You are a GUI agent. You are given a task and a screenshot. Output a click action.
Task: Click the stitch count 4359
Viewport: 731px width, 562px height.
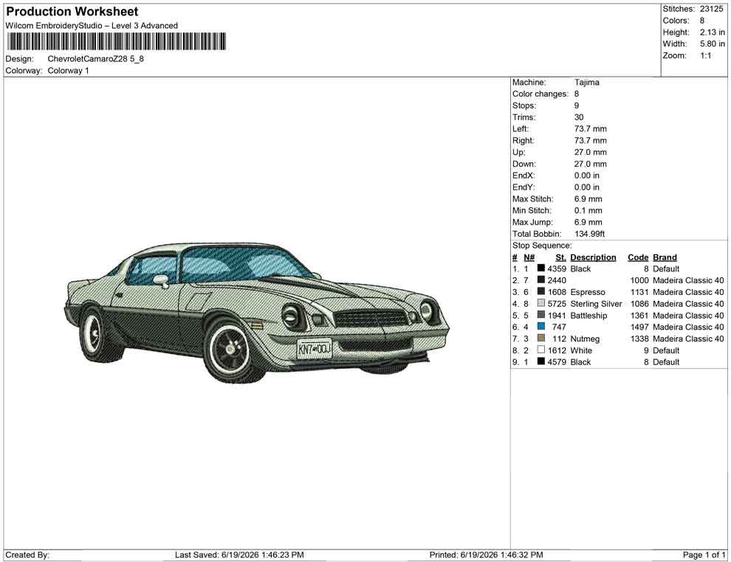click(x=557, y=268)
